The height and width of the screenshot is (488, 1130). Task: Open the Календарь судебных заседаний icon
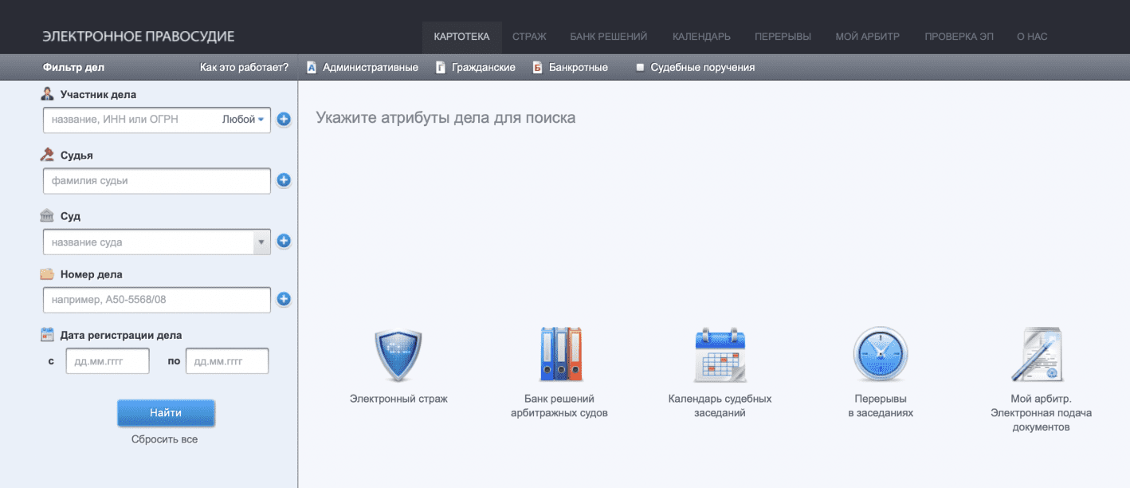(x=720, y=356)
